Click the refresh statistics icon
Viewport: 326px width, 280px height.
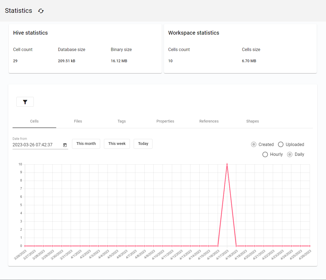pyautogui.click(x=41, y=11)
